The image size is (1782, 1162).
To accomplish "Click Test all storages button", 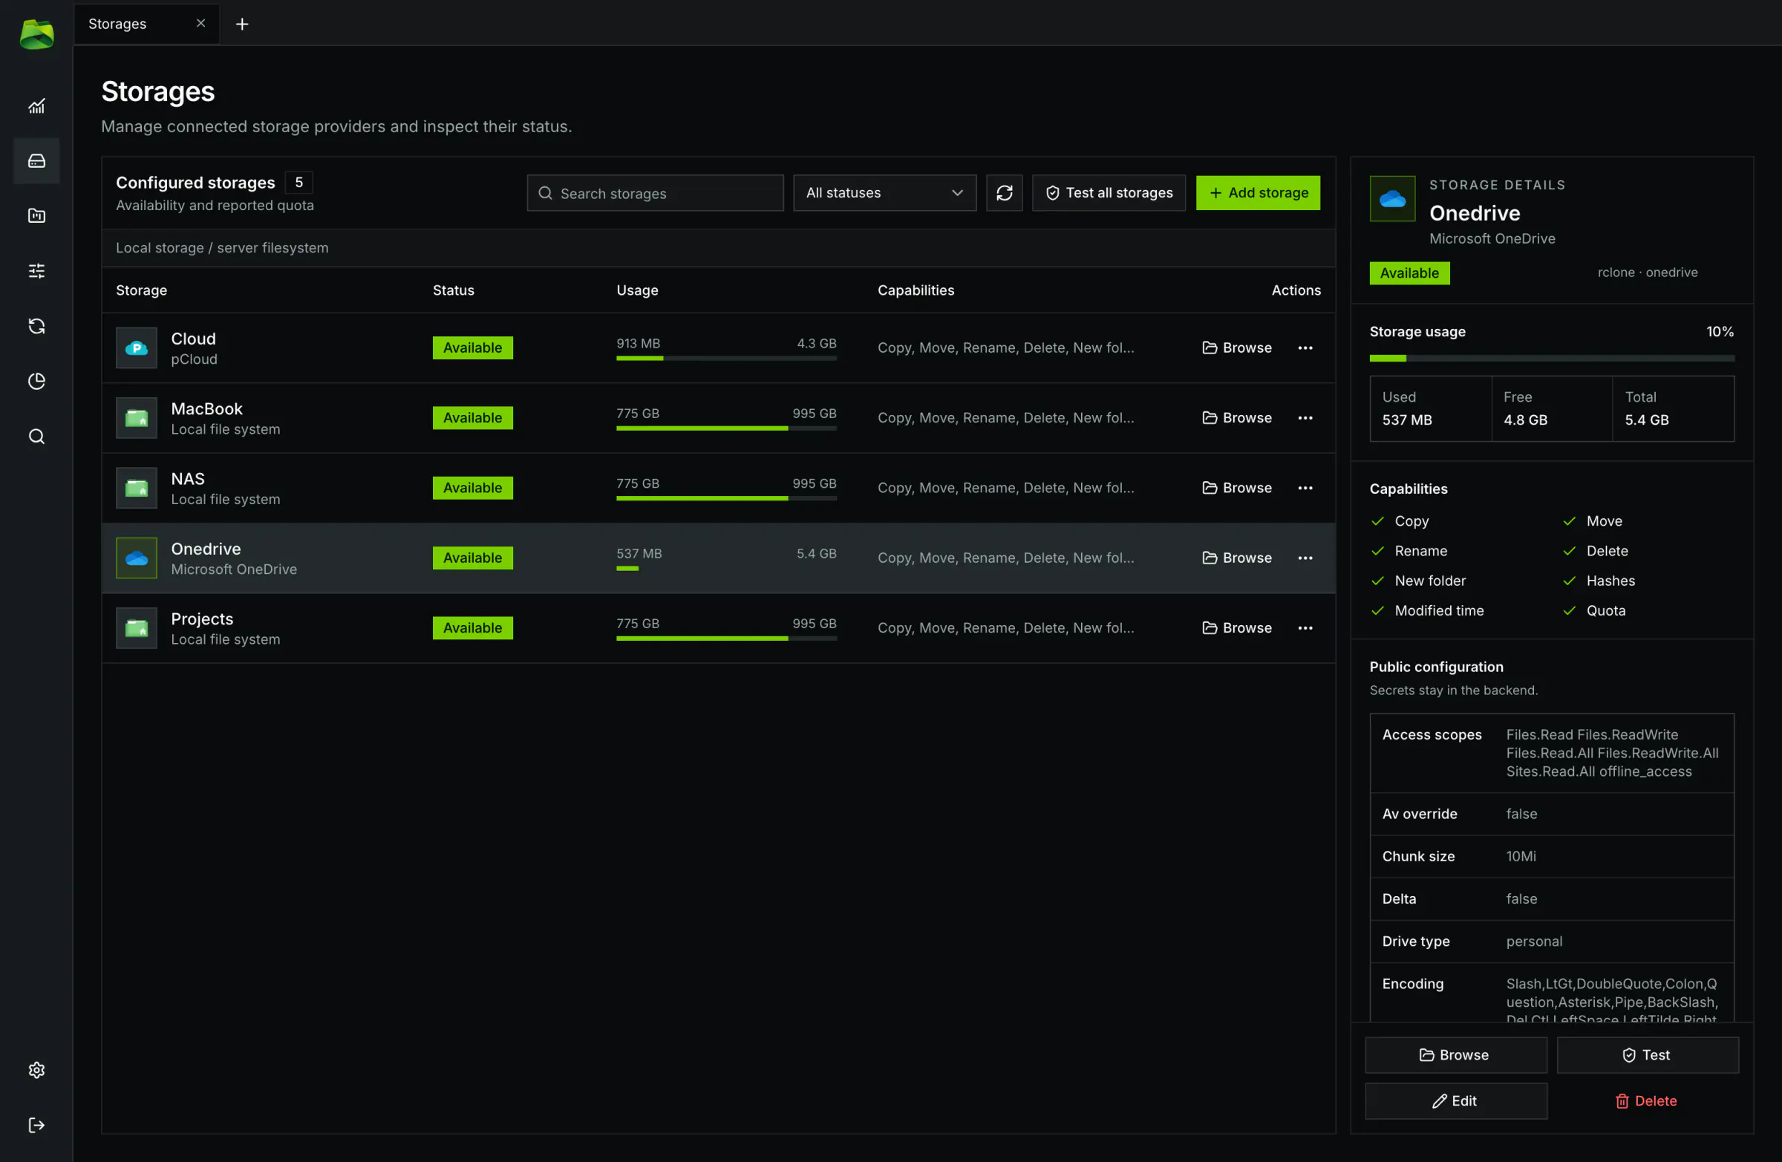I will pyautogui.click(x=1108, y=193).
